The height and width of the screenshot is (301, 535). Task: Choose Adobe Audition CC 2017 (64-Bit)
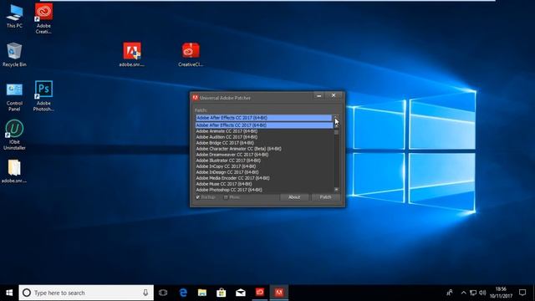point(264,137)
